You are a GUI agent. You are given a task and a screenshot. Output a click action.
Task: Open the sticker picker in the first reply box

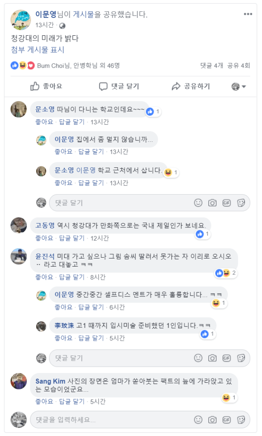[x=241, y=203]
